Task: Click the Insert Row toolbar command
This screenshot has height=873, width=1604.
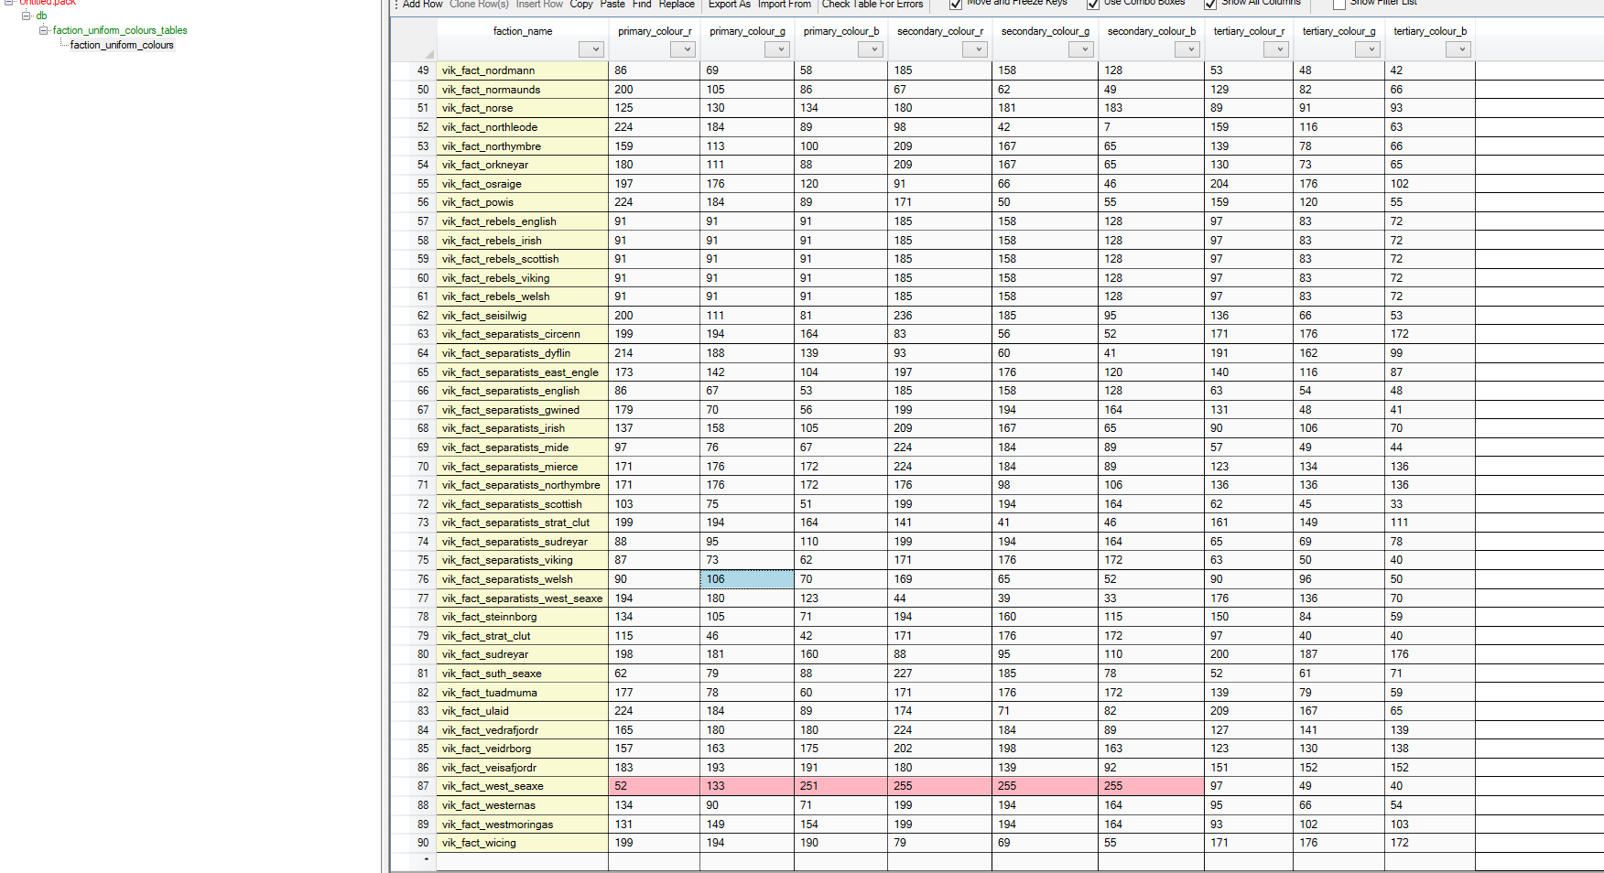Action: tap(539, 4)
